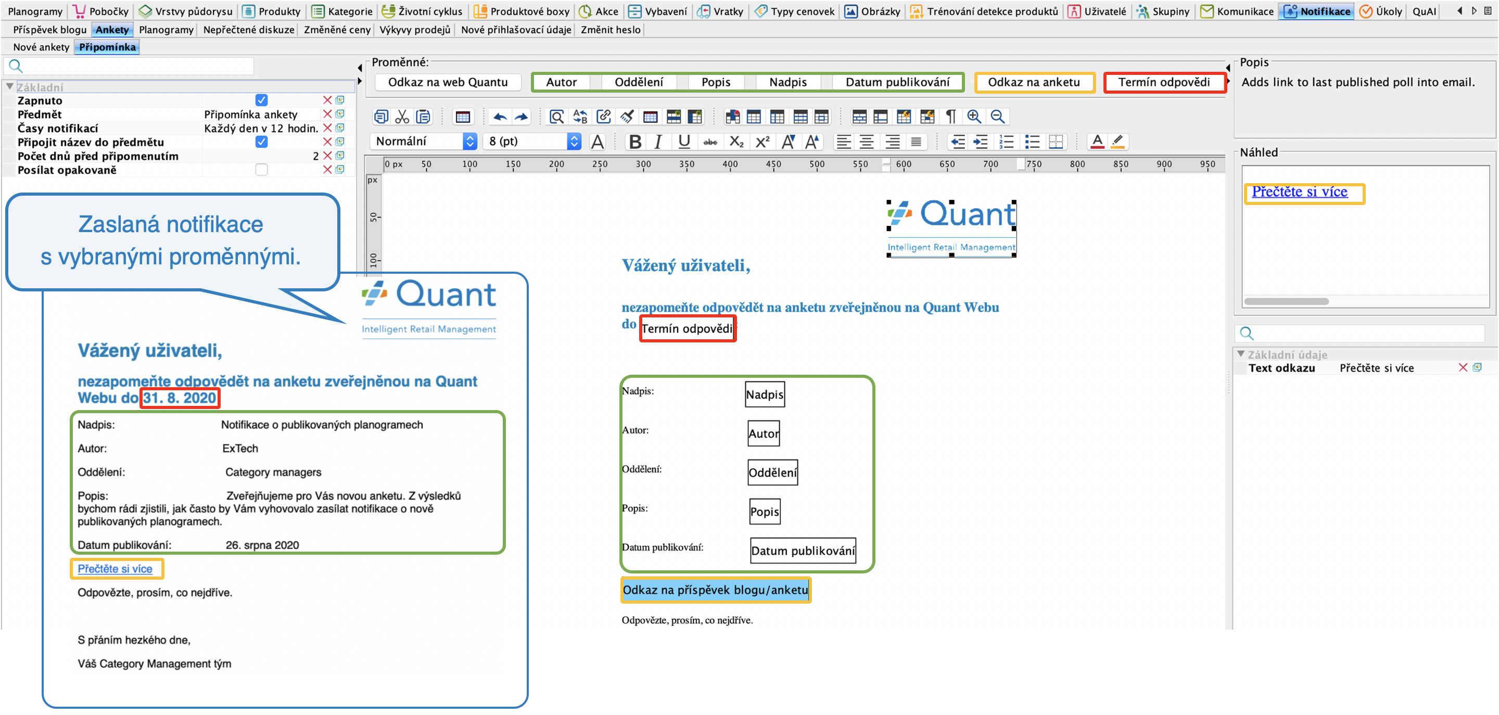Open the Změnit heslo subtab
Screen dimensions: 1499x715
[x=611, y=30]
